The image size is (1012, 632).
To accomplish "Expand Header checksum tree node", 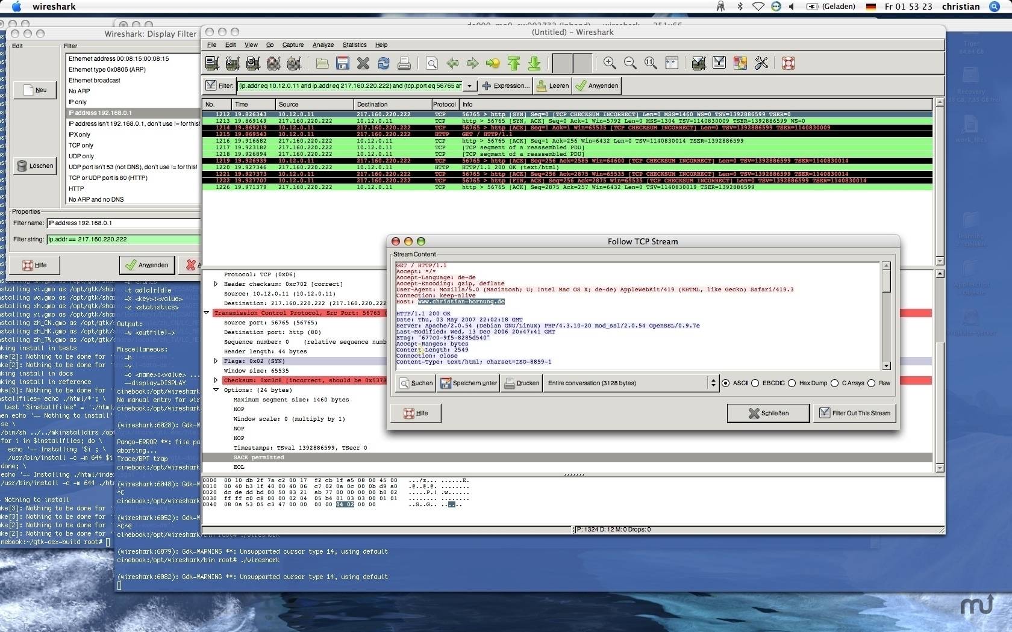I will tap(216, 284).
